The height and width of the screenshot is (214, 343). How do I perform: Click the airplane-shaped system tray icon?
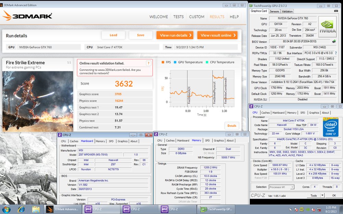[290, 210]
